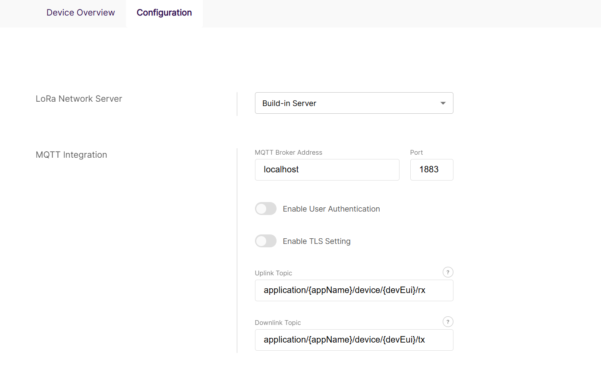Click the Uplink Topic help icon
Image resolution: width=601 pixels, height=371 pixels.
(448, 272)
